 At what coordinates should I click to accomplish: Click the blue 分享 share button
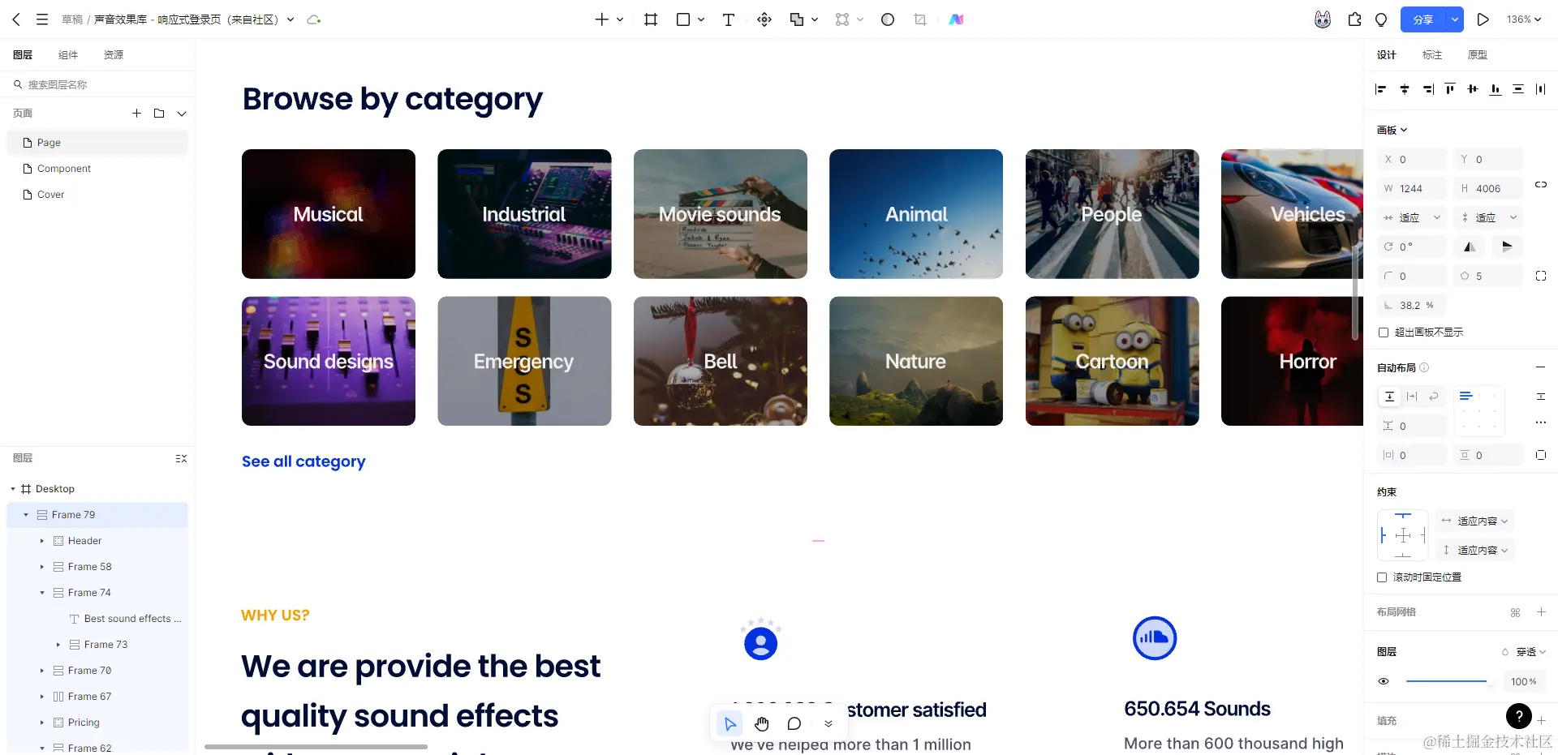(1423, 19)
